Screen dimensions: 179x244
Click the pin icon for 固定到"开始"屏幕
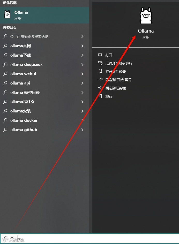[x=100, y=79]
